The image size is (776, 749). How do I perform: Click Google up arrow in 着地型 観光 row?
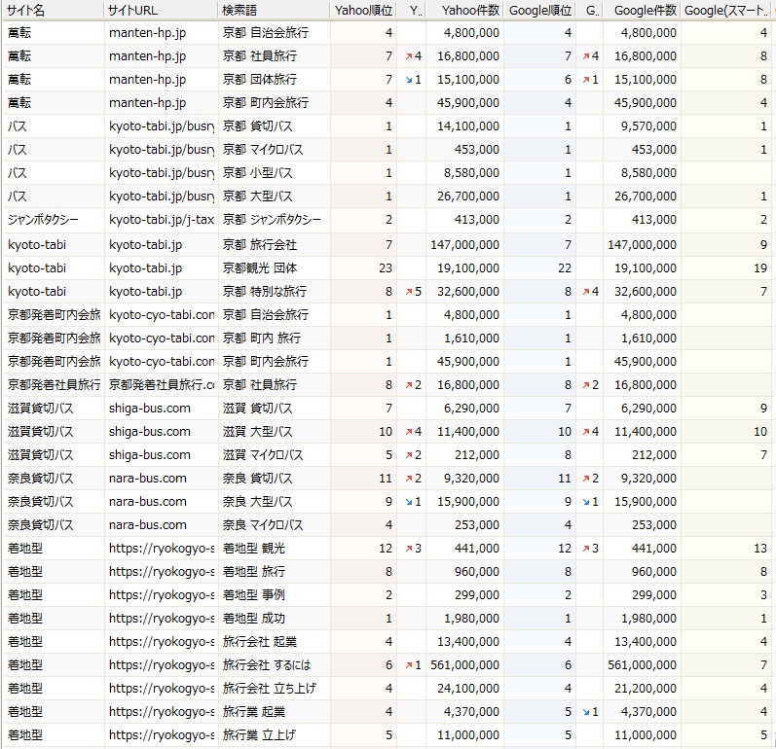tap(584, 549)
